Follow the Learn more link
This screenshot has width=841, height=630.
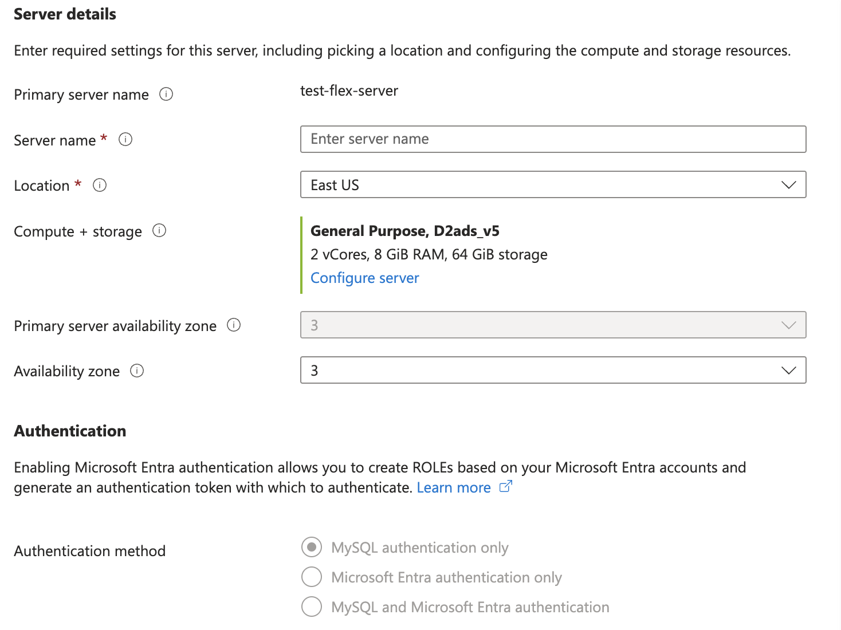point(453,487)
